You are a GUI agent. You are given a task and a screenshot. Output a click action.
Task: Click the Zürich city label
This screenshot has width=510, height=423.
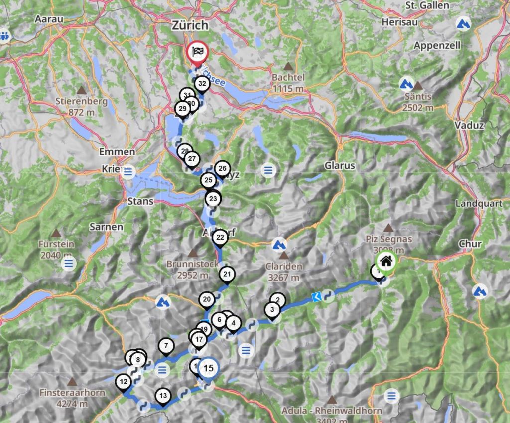click(189, 25)
